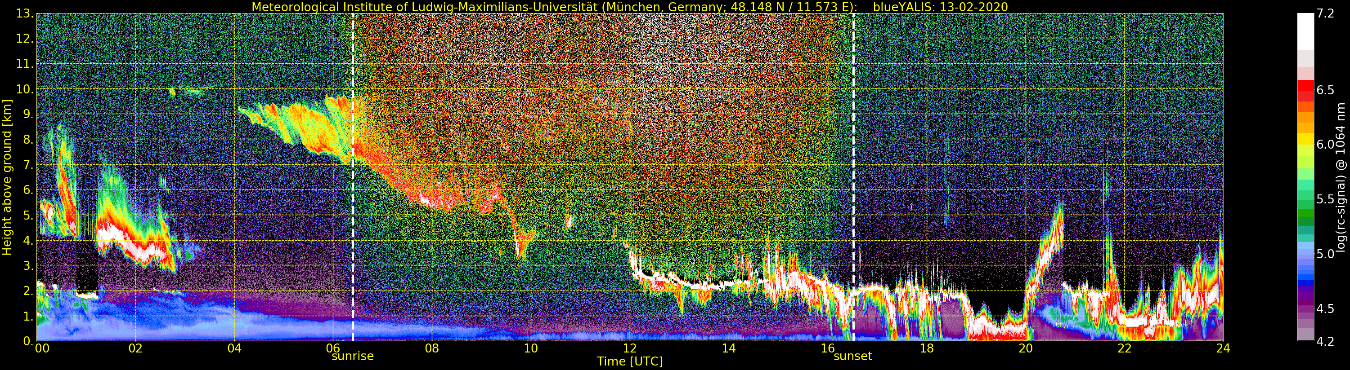Click height axis tick label 1
The height and width of the screenshot is (370, 1350).
pos(28,316)
